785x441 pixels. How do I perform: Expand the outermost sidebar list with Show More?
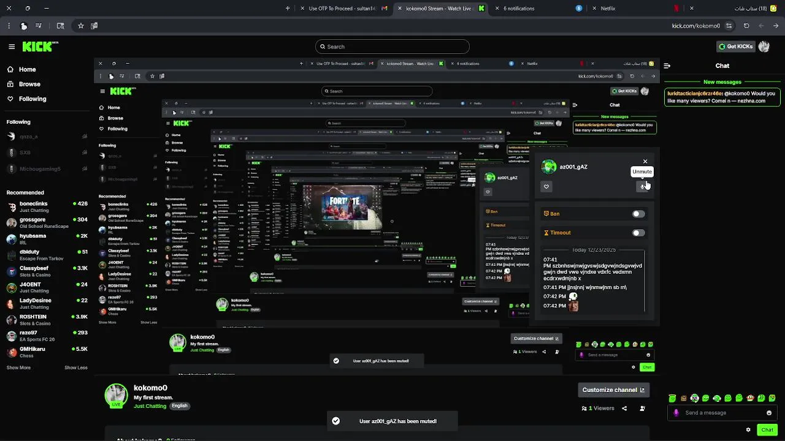pyautogui.click(x=18, y=368)
